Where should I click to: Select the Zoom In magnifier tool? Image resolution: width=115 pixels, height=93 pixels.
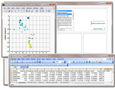19,11
